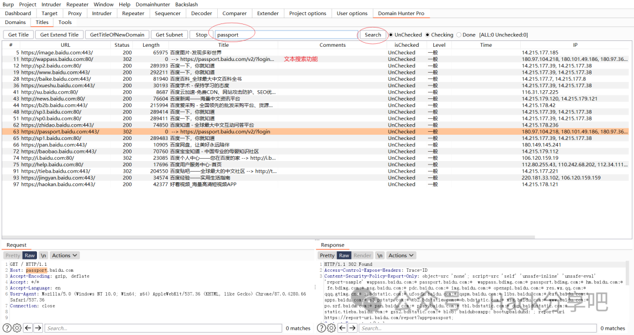Select the UnChecked radio filter

tap(390, 35)
